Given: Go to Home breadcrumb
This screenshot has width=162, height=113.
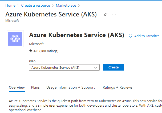Looking at the screenshot, I should (10, 5).
